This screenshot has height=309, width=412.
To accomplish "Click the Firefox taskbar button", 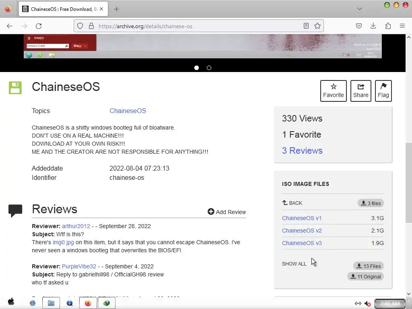I will click(88, 303).
